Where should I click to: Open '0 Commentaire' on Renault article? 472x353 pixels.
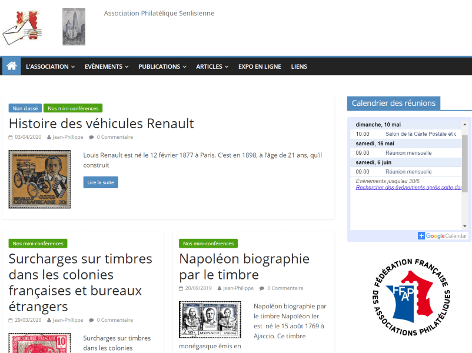pyautogui.click(x=115, y=137)
